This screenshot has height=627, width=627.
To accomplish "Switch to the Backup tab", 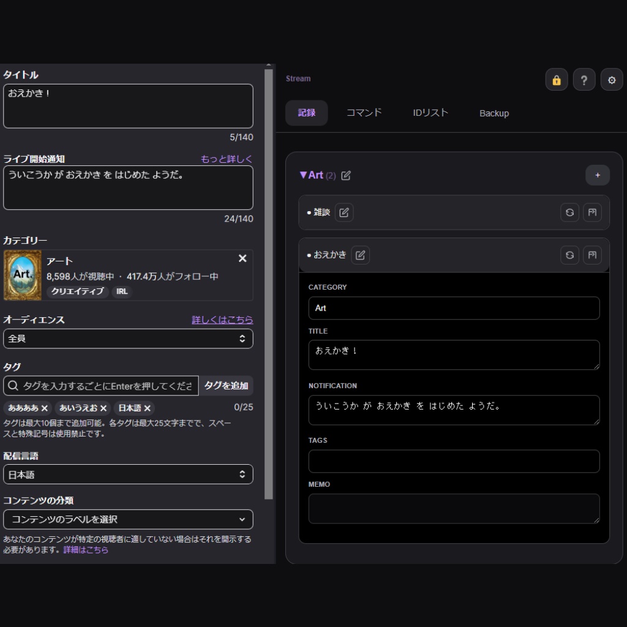I will click(494, 113).
